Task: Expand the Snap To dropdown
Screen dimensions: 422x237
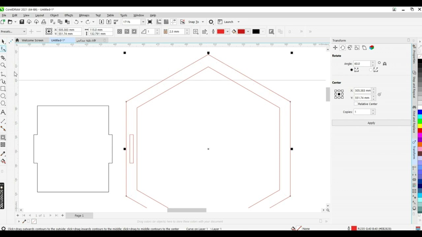Action: 203,22
